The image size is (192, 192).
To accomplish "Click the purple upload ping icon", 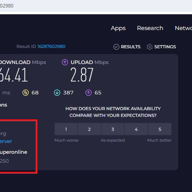I will pyautogui.click(x=88, y=92).
